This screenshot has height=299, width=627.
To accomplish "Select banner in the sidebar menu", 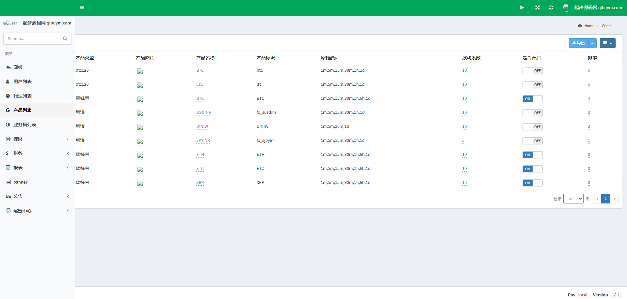I will [x=20, y=182].
